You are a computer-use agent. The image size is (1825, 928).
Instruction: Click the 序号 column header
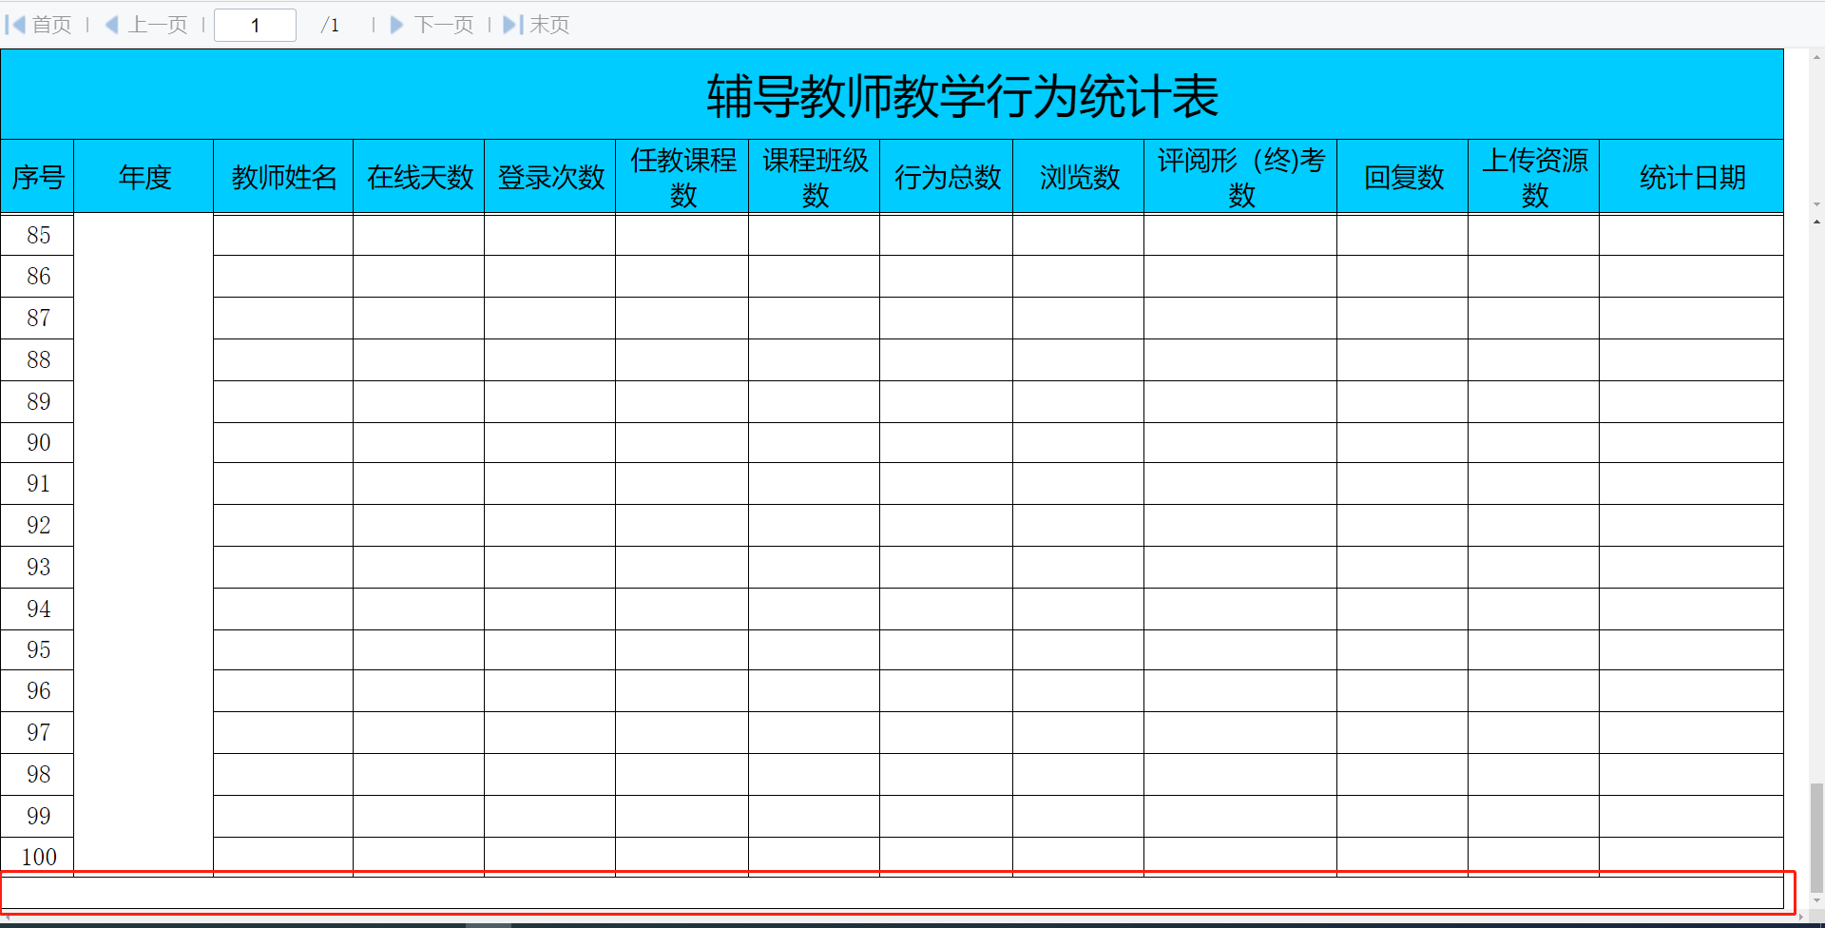click(37, 177)
